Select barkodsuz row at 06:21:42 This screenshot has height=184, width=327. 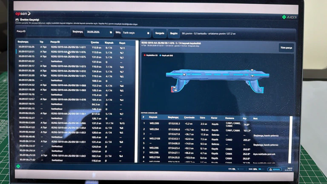pyautogui.click(x=76, y=160)
